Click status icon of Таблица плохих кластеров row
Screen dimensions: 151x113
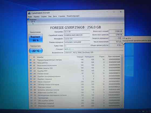tap(31, 84)
